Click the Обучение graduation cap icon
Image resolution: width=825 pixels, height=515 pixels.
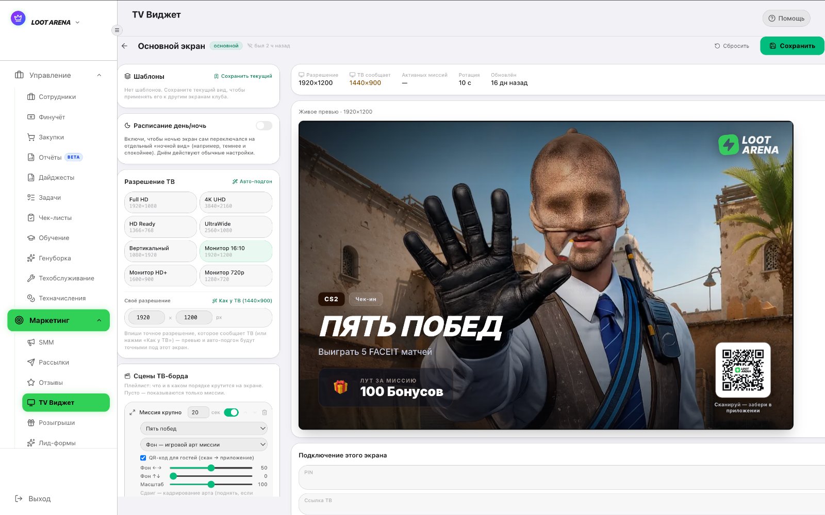[31, 238]
